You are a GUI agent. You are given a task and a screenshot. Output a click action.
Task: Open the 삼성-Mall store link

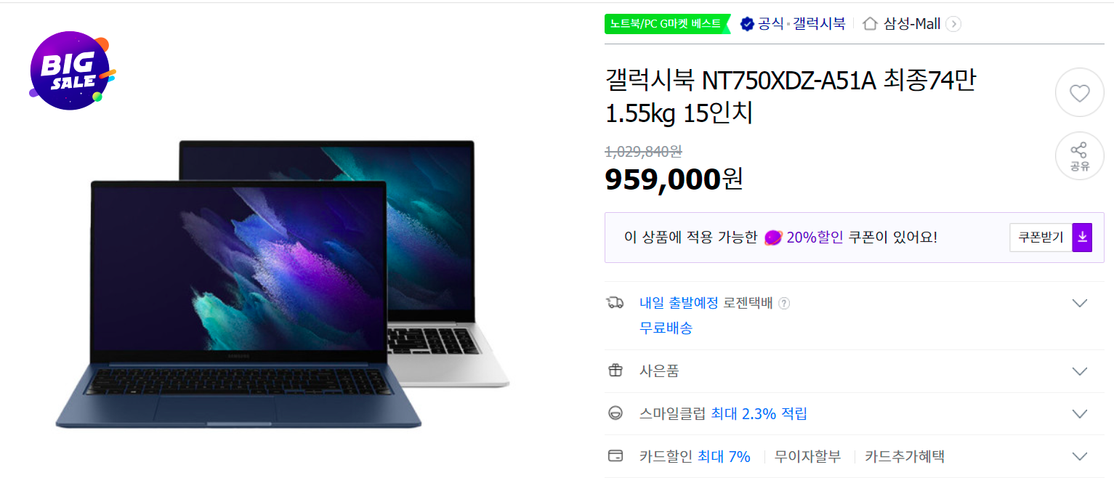click(911, 24)
